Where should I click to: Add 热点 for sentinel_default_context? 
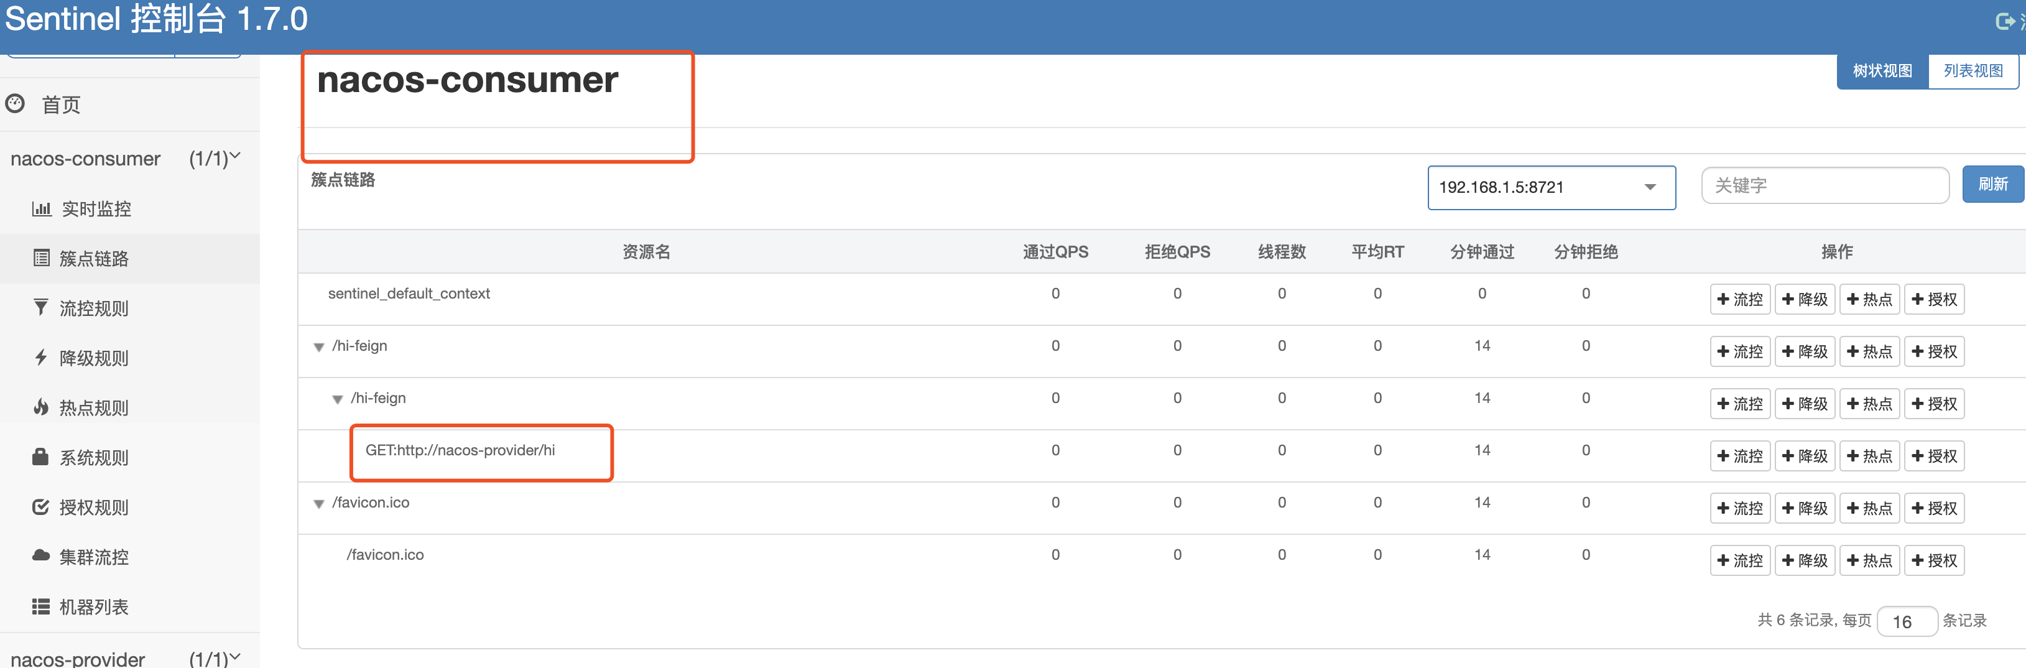pos(1869,299)
